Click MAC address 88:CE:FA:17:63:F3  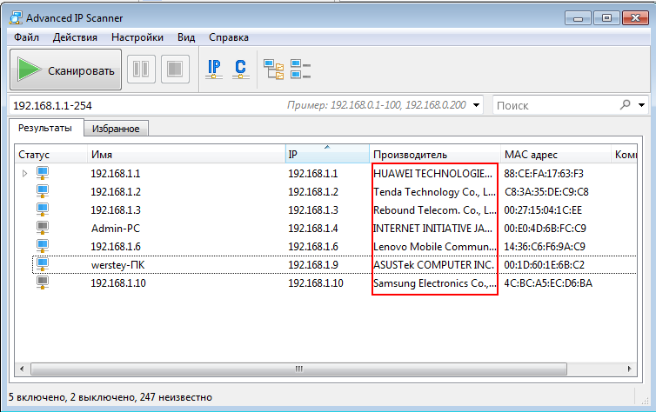tap(544, 174)
